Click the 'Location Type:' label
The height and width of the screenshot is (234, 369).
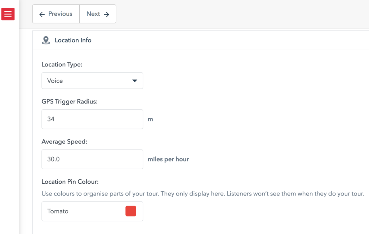62,65
